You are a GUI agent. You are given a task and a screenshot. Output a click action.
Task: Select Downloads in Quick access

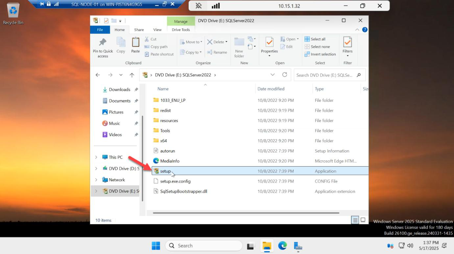point(120,89)
